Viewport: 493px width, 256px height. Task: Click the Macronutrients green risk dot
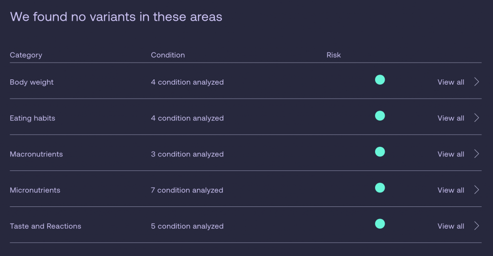(380, 152)
